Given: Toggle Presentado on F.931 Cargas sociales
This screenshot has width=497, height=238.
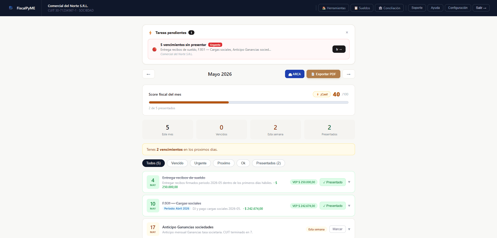Looking at the screenshot, I should 333,206.
